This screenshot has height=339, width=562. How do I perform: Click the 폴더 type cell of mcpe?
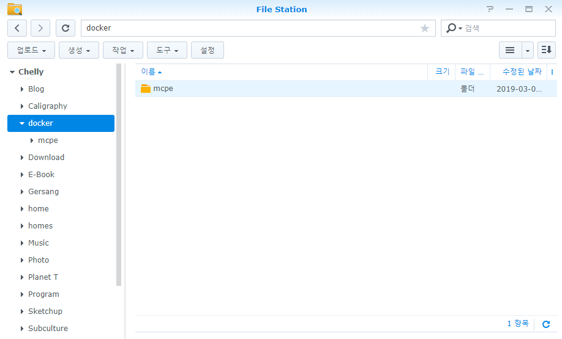(467, 89)
